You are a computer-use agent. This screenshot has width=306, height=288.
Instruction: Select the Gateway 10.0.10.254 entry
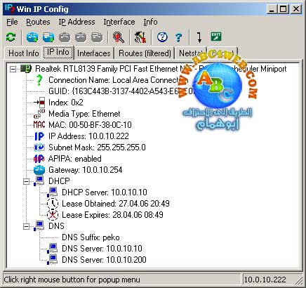tap(86, 170)
